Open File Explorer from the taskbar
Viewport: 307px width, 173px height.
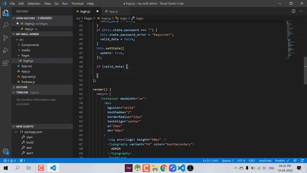155,168
